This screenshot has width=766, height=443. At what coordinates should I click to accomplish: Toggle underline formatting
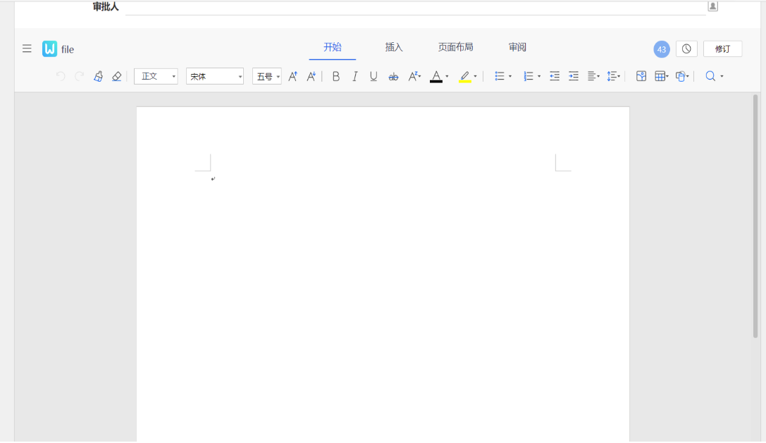click(373, 76)
